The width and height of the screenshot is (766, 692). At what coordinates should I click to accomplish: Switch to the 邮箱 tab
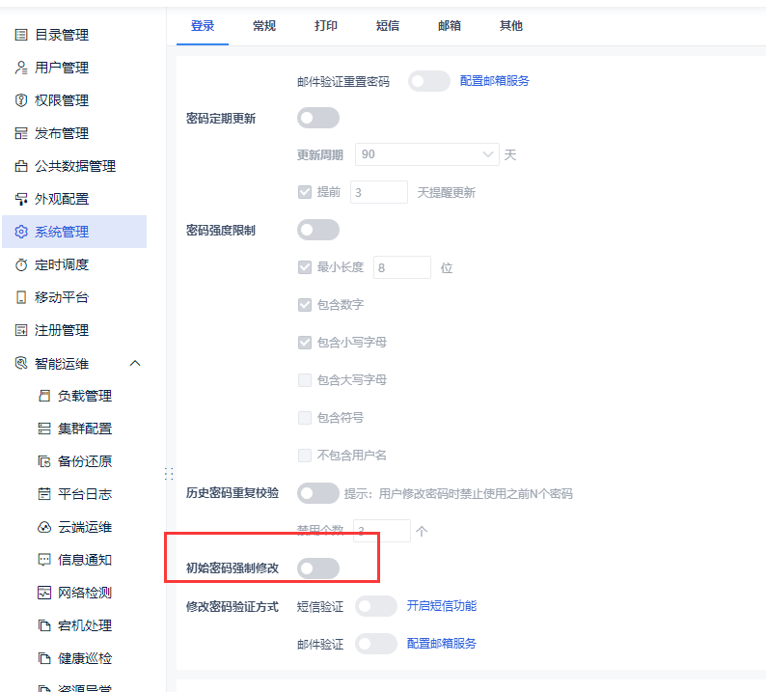click(x=450, y=25)
